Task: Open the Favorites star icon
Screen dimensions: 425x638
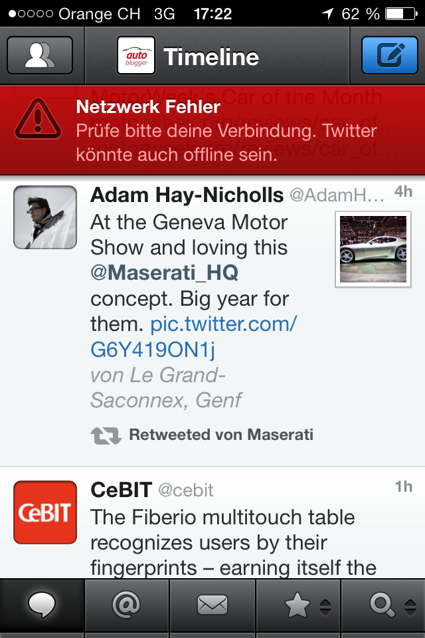Action: [297, 603]
